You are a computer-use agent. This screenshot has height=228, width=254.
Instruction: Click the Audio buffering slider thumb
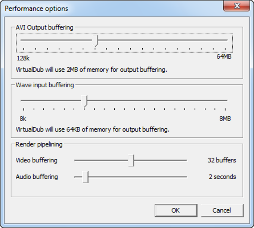tap(86, 177)
